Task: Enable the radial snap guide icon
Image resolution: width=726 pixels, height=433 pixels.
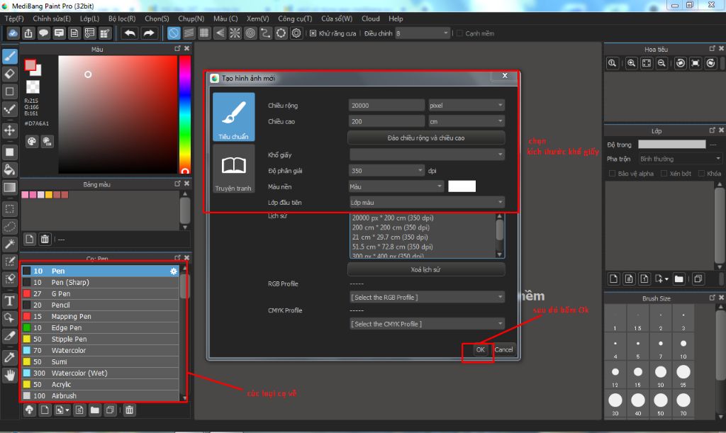Action: coord(235,33)
